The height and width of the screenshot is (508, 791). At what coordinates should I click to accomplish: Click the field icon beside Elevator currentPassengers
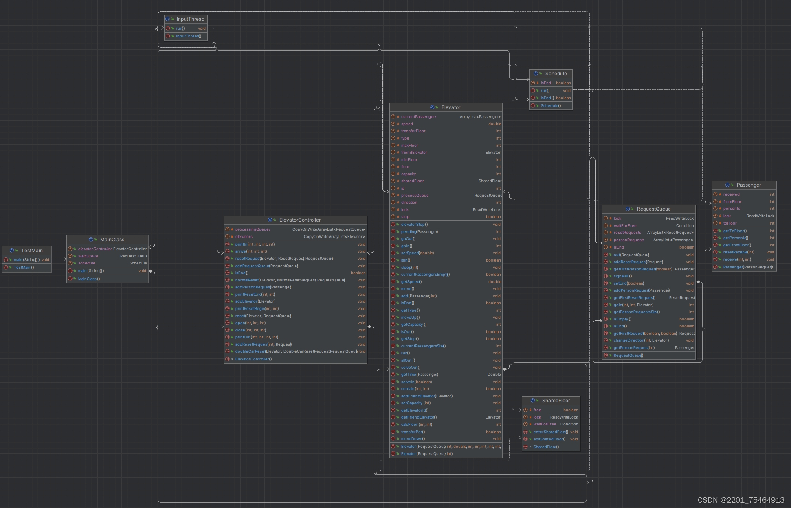click(393, 117)
